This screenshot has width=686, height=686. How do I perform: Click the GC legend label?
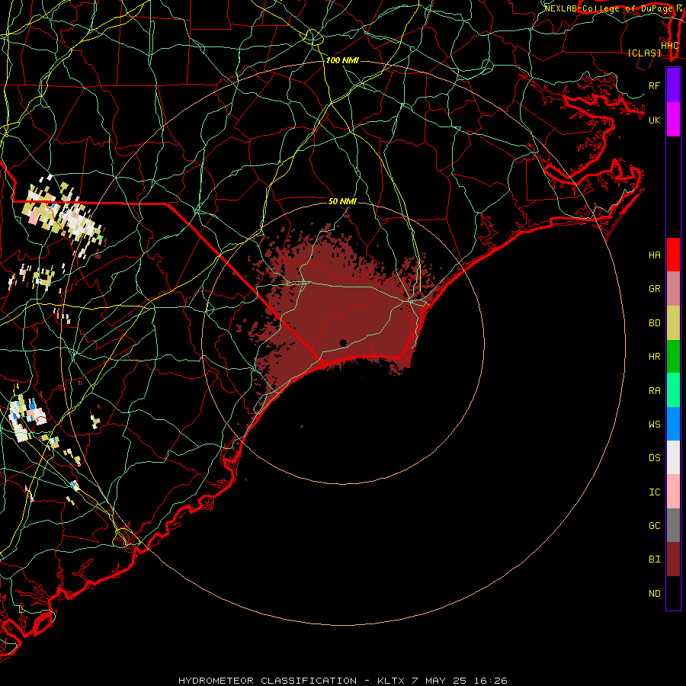pos(654,526)
